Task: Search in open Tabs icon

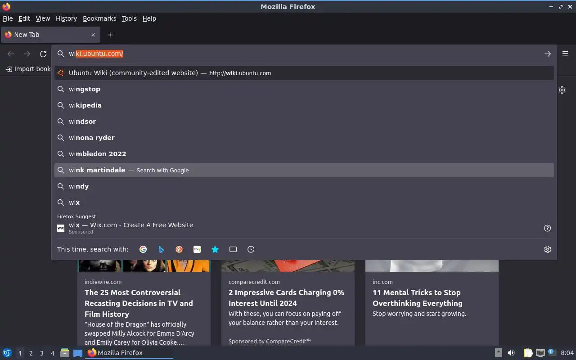Action: pyautogui.click(x=233, y=249)
